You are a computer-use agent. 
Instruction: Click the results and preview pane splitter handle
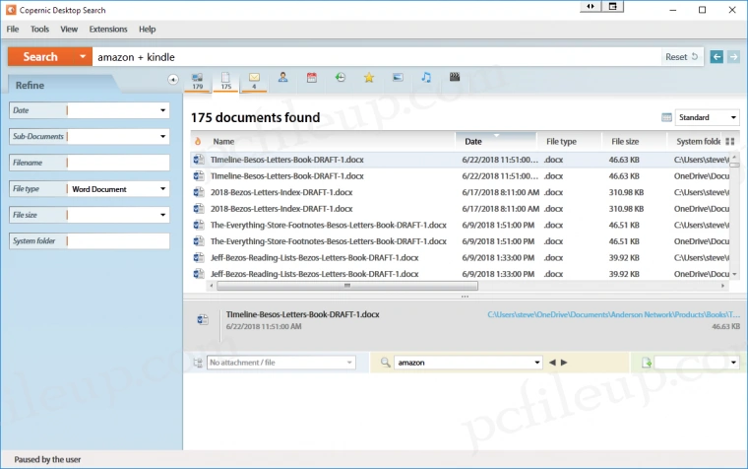click(x=465, y=297)
